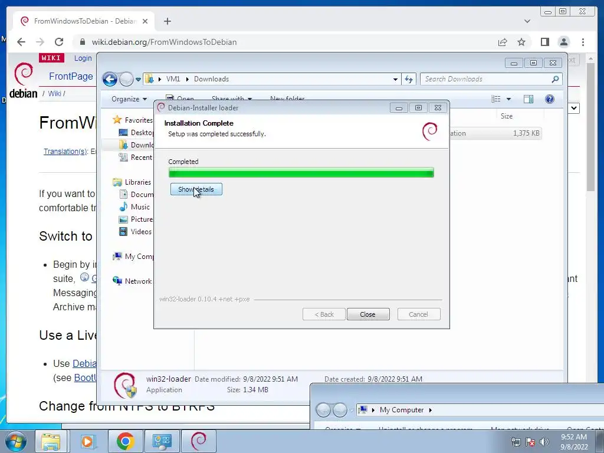604x453 pixels.
Task: Open Chrome's tab search chevron
Action: pos(527,21)
